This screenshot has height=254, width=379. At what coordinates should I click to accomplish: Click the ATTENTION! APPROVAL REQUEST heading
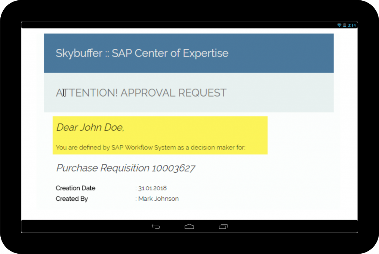click(141, 93)
